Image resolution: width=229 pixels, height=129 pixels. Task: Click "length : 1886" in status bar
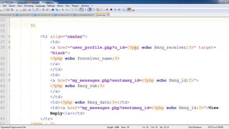[x=113, y=127]
